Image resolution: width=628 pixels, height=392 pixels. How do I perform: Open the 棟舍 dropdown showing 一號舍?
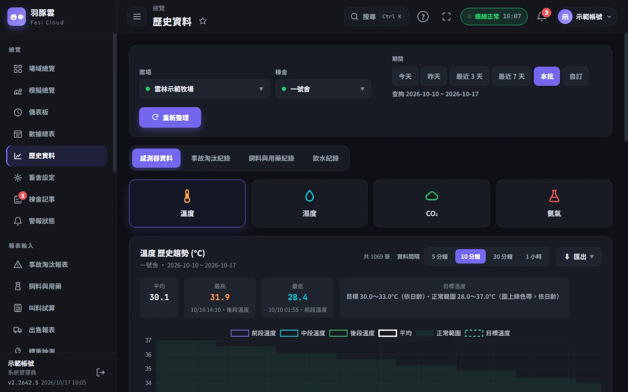(x=323, y=89)
